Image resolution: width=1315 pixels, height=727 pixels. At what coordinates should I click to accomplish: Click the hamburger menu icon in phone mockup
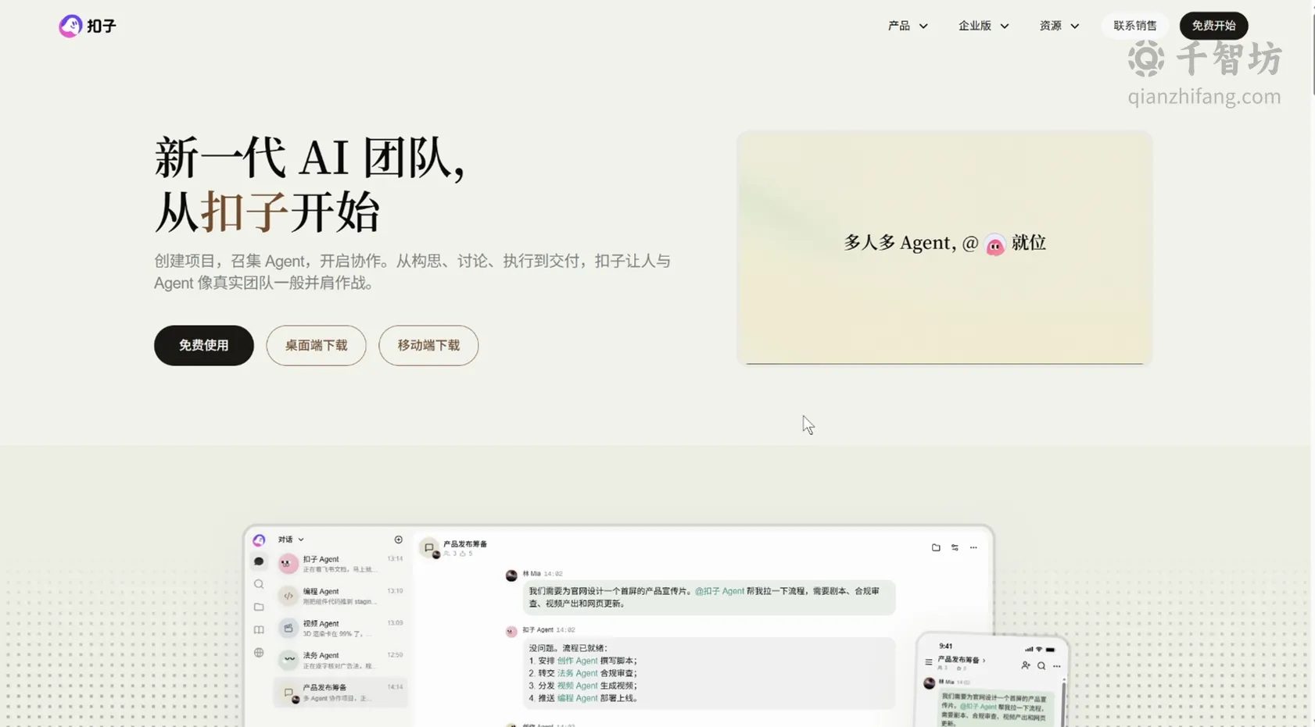click(929, 662)
